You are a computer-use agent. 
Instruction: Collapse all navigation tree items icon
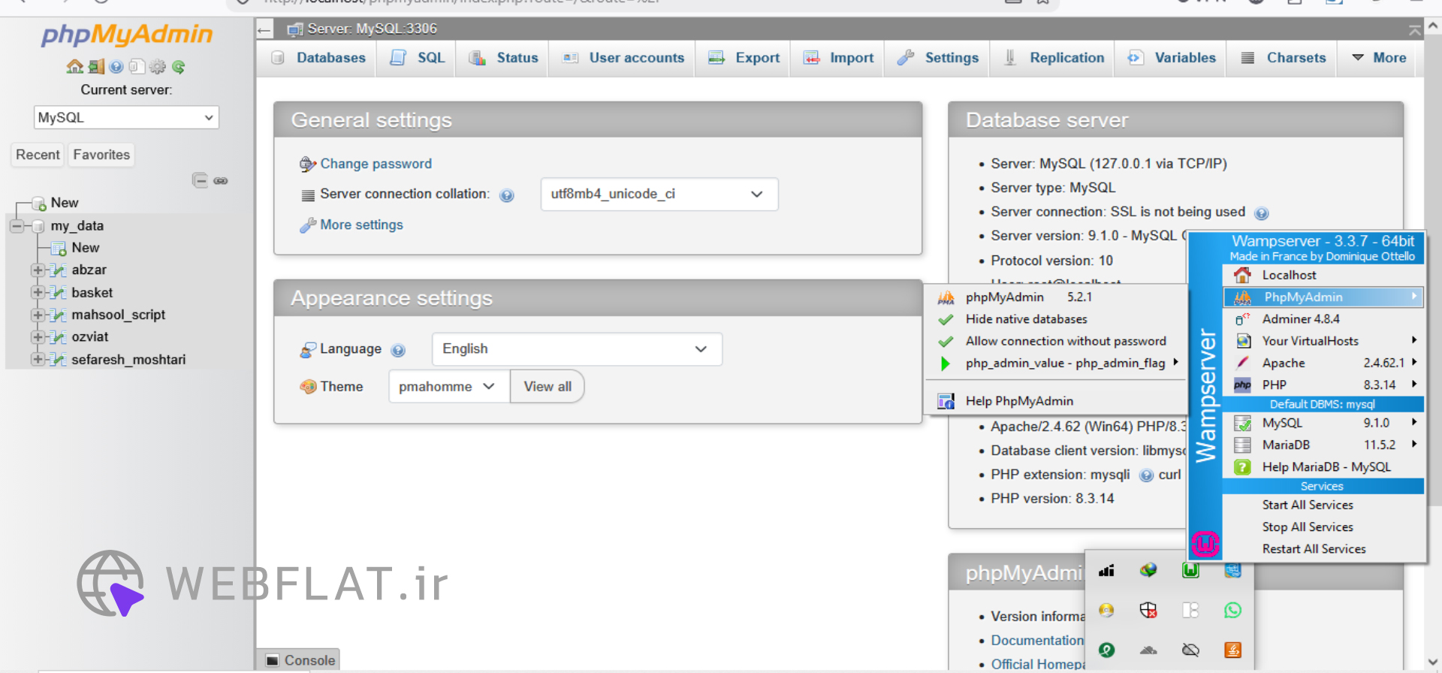click(x=200, y=180)
